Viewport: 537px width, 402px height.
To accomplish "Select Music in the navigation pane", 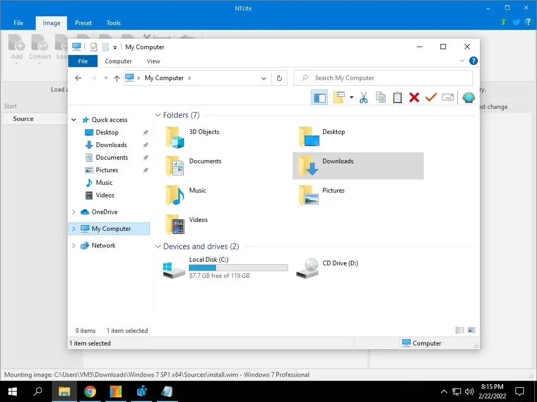I will coord(104,183).
